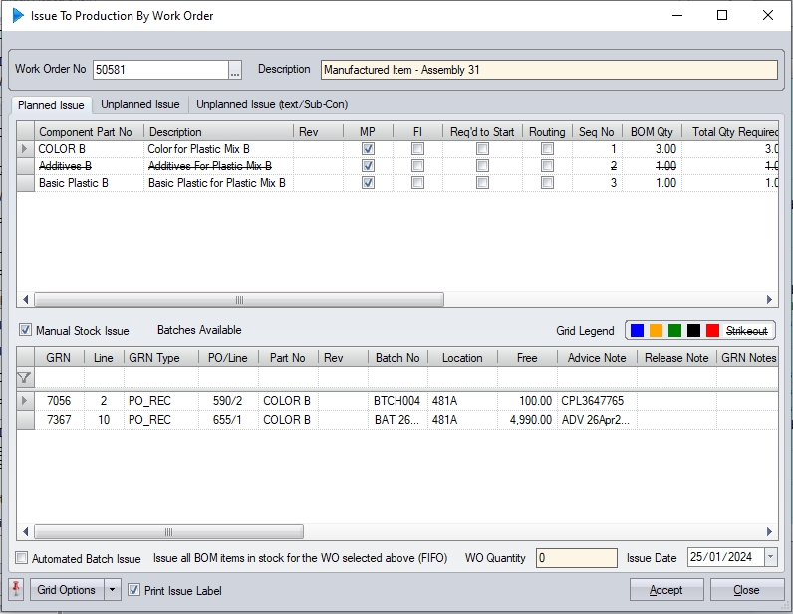
Task: Click the Grid Options button
Action: coord(67,590)
